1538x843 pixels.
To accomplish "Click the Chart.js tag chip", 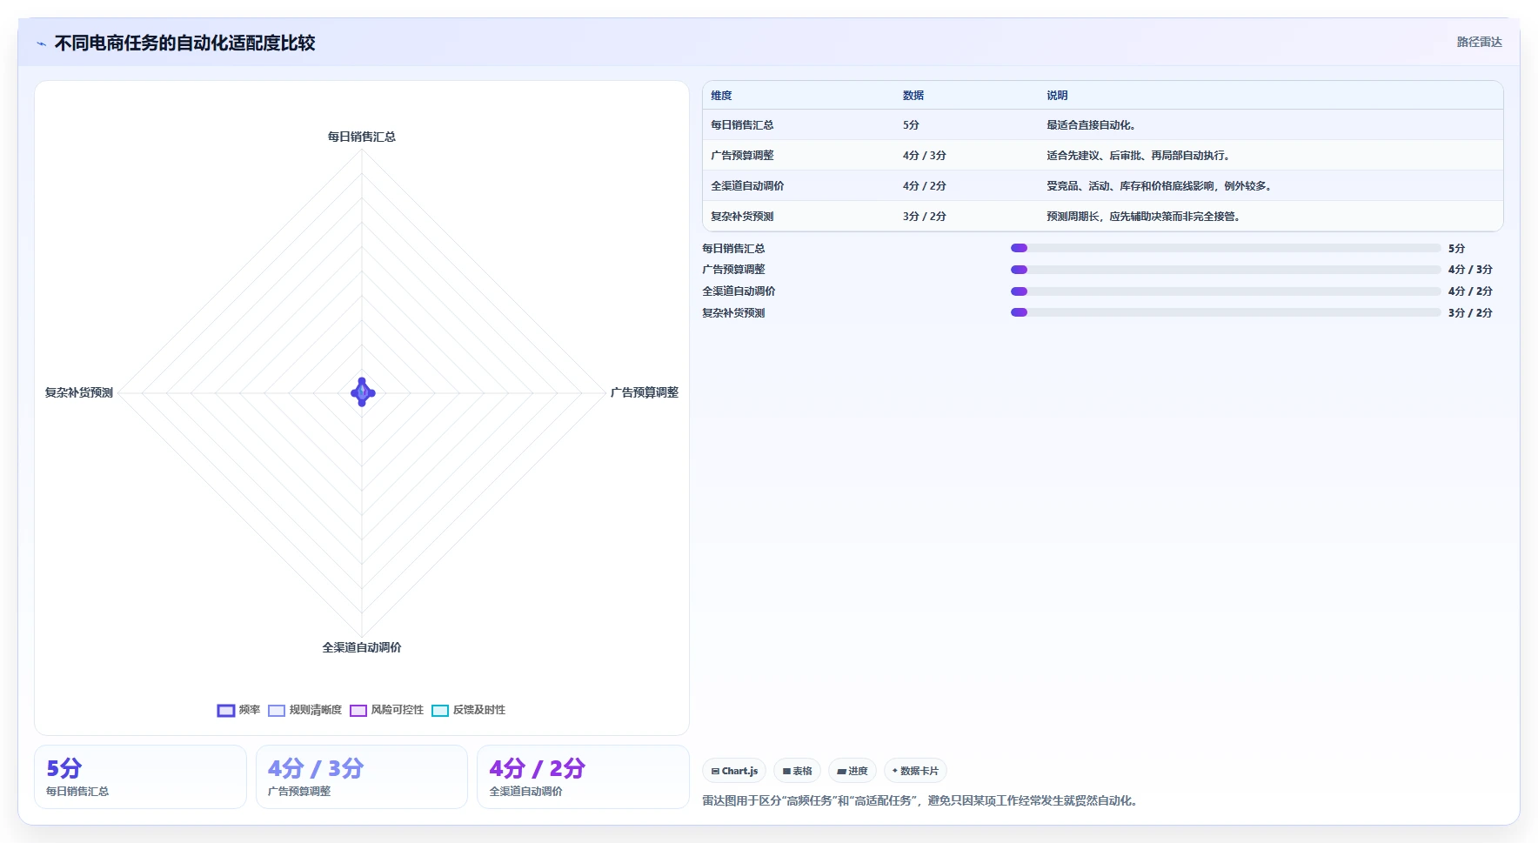I will pos(734,771).
